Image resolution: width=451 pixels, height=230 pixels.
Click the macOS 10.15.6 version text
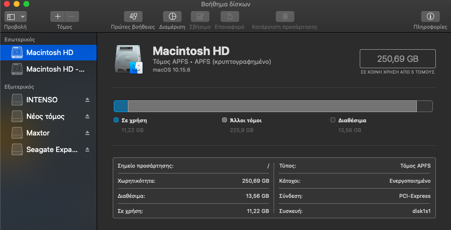(x=171, y=70)
